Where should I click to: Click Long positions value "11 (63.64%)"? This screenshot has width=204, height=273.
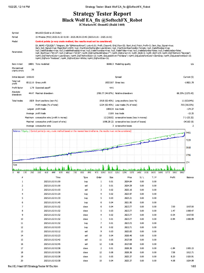pyautogui.click(x=188, y=101)
